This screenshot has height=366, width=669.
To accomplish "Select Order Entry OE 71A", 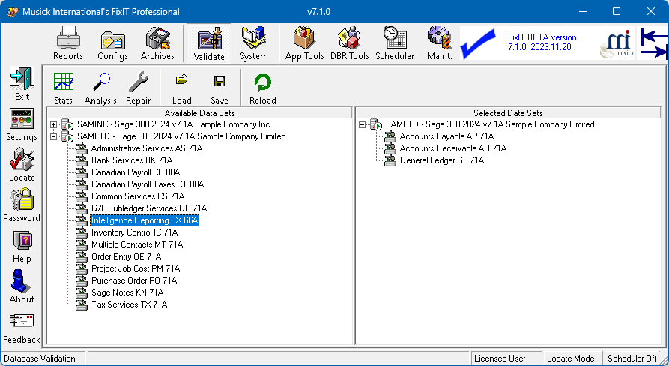I will [x=127, y=256].
